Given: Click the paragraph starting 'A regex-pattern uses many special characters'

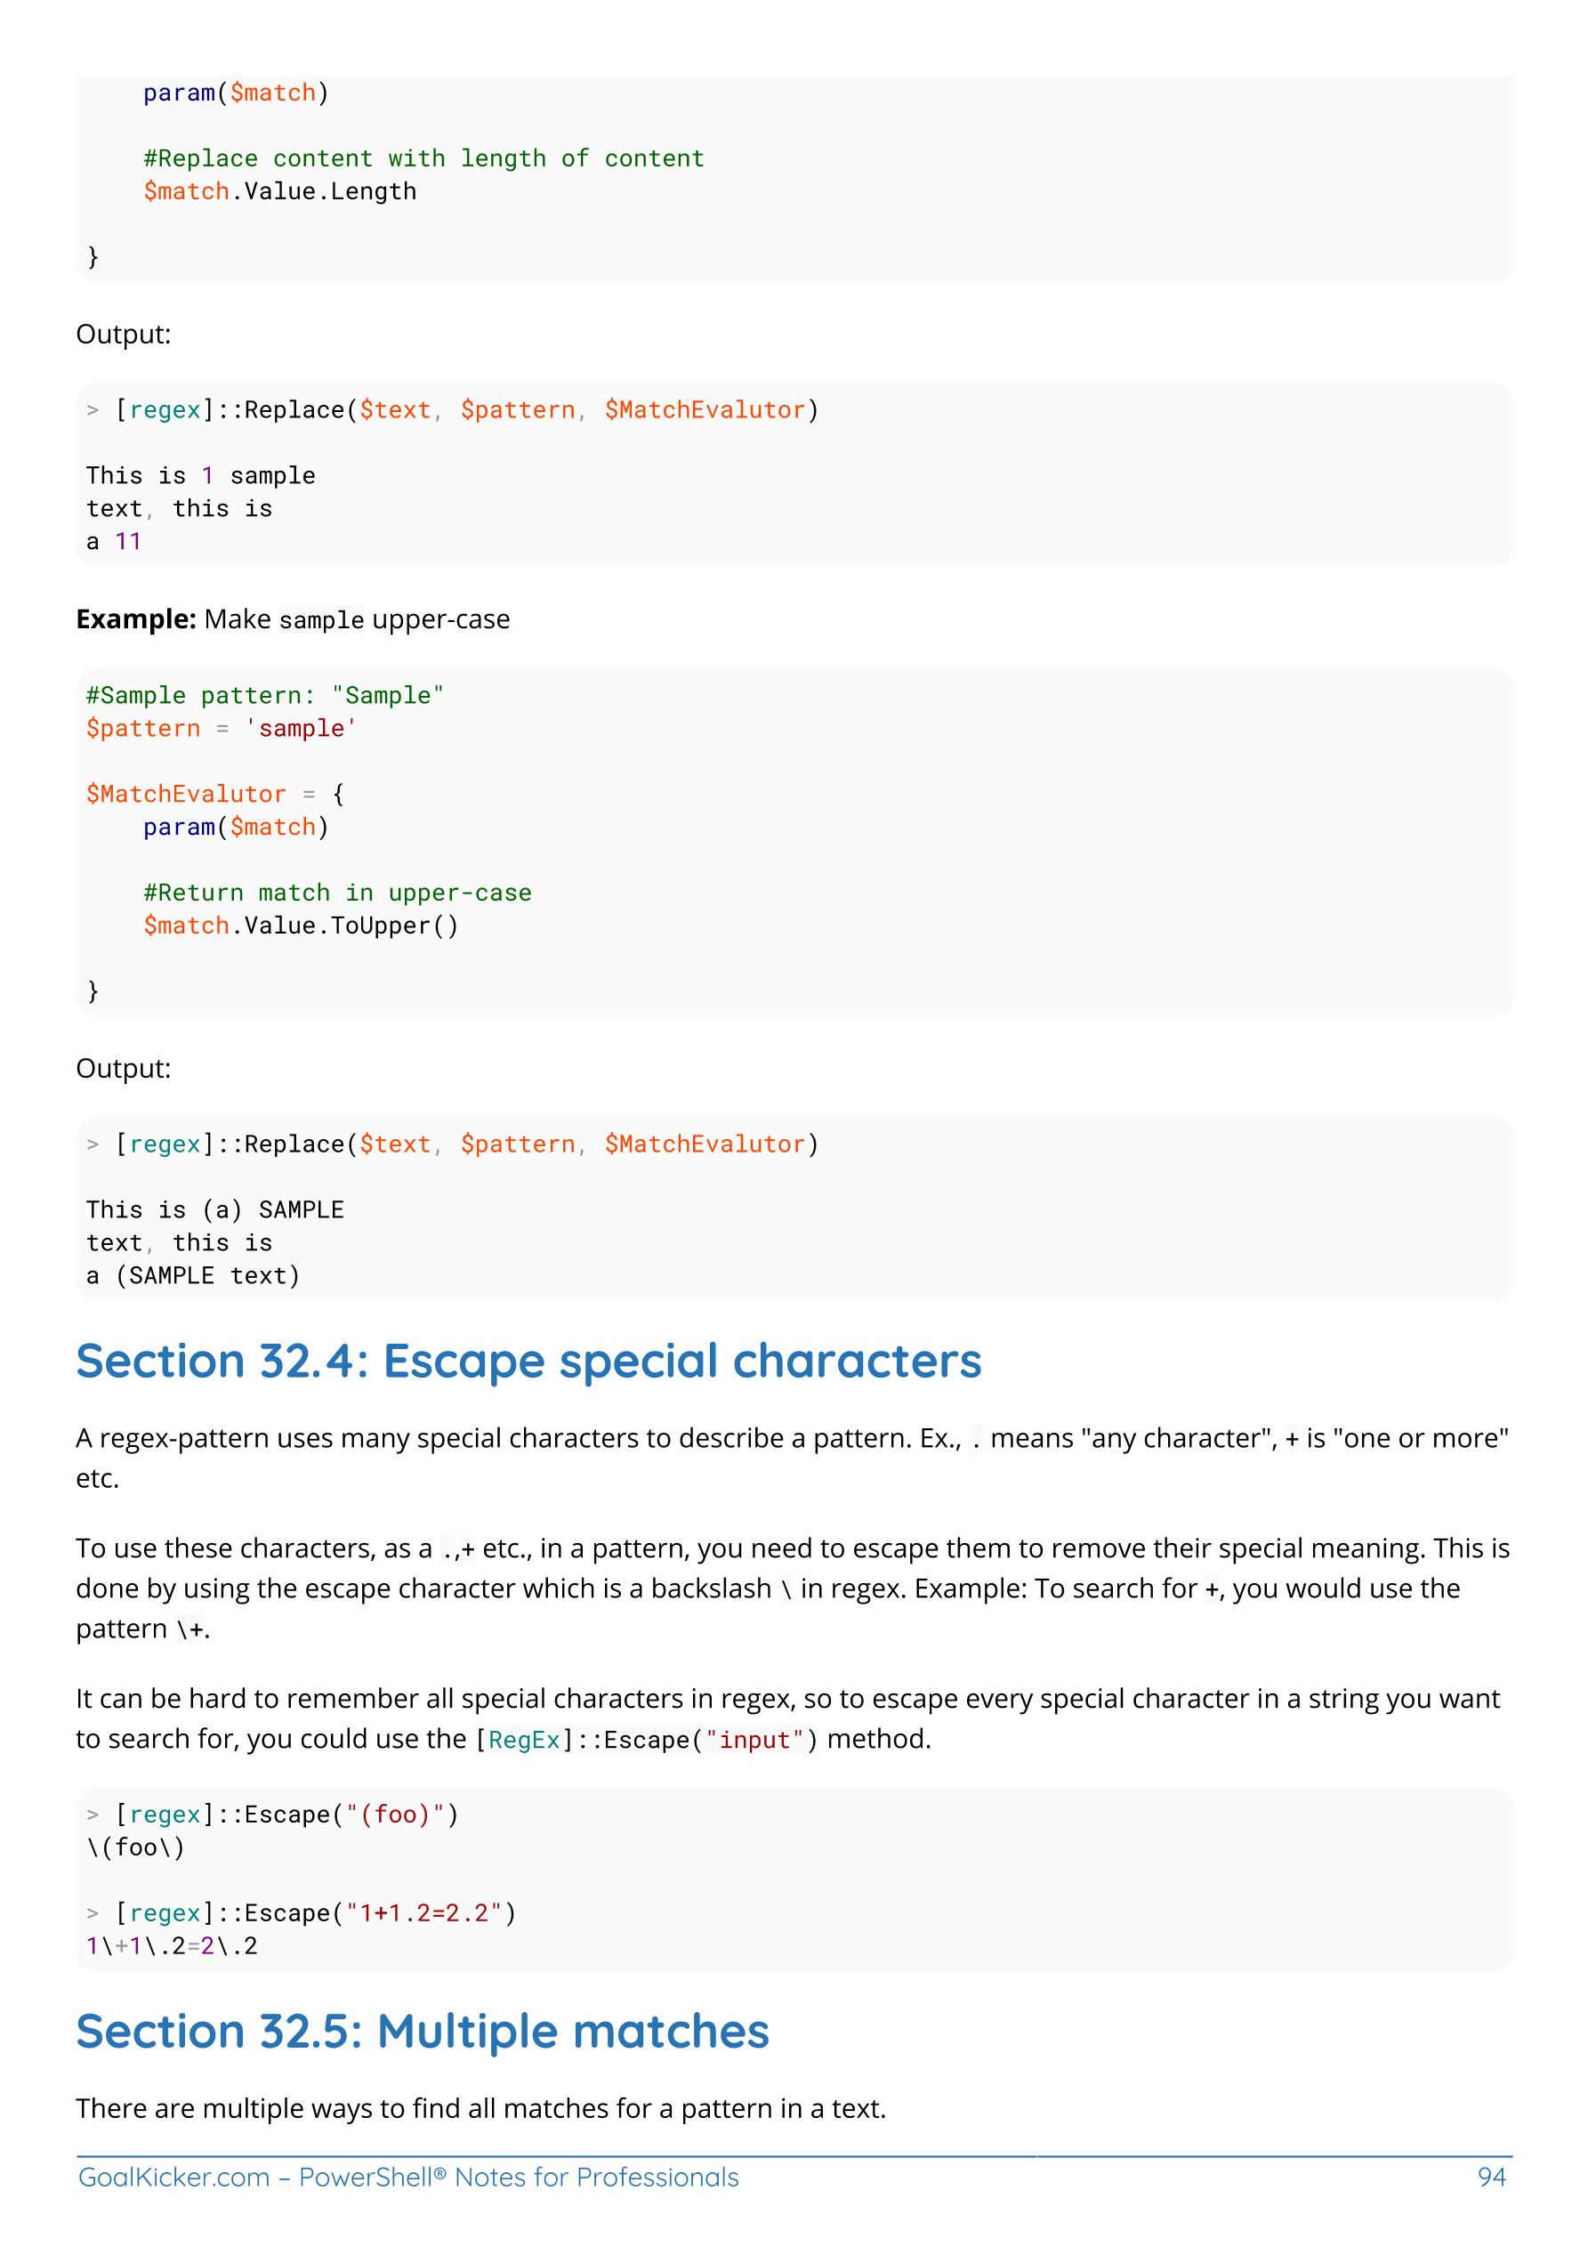Looking at the screenshot, I should [x=793, y=1459].
